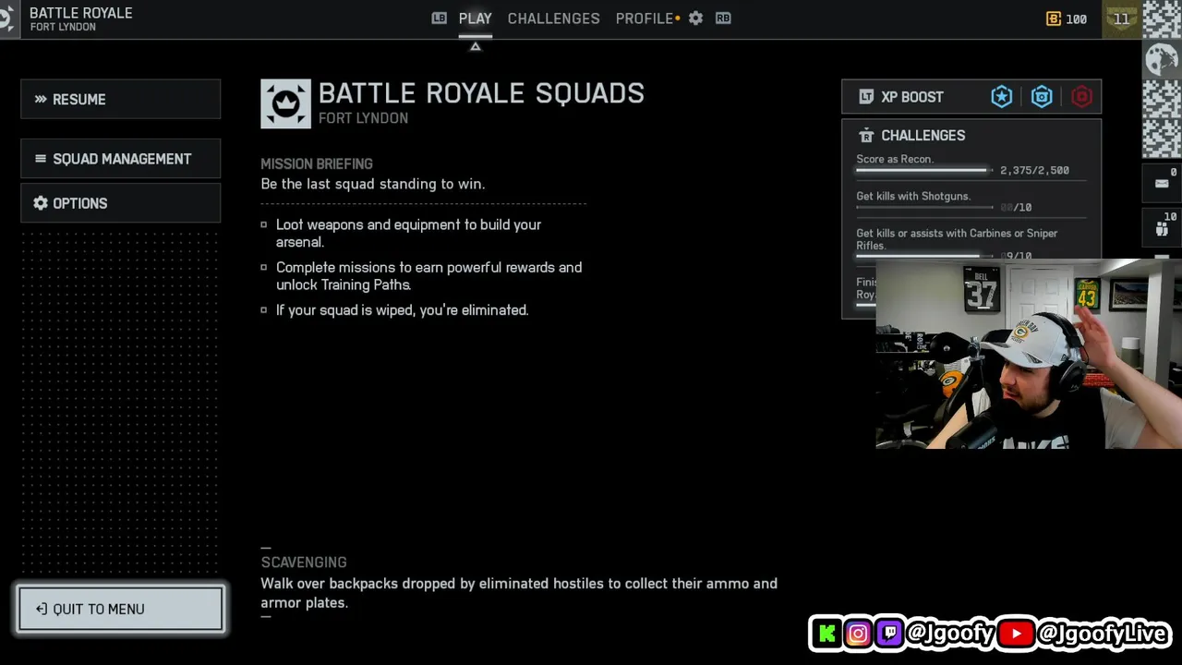Open the friends icon showing 10

pyautogui.click(x=1162, y=229)
